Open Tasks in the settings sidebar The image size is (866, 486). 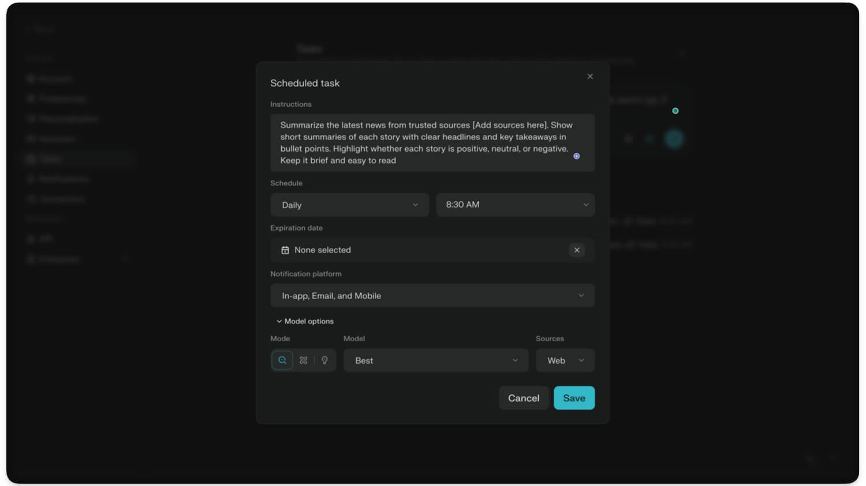point(50,159)
